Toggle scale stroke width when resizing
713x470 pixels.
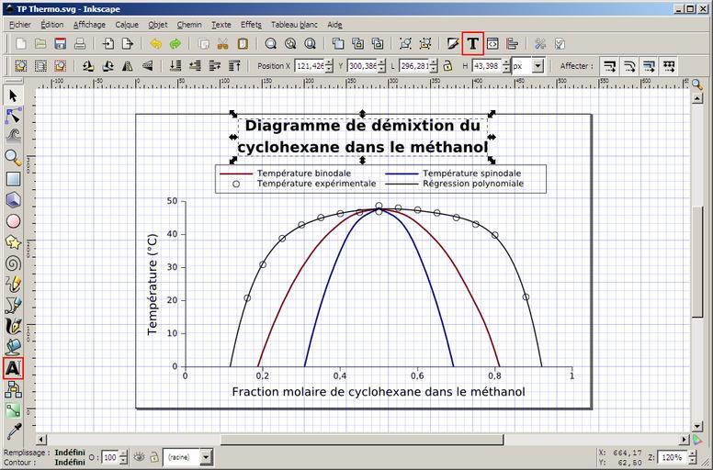click(x=608, y=66)
